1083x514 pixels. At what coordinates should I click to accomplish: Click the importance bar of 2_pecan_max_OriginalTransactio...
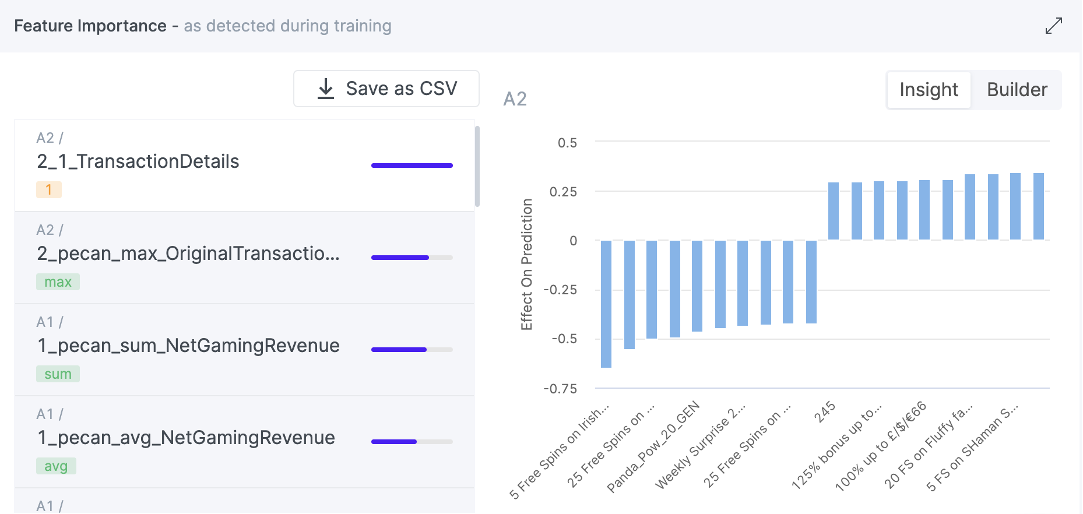click(412, 258)
